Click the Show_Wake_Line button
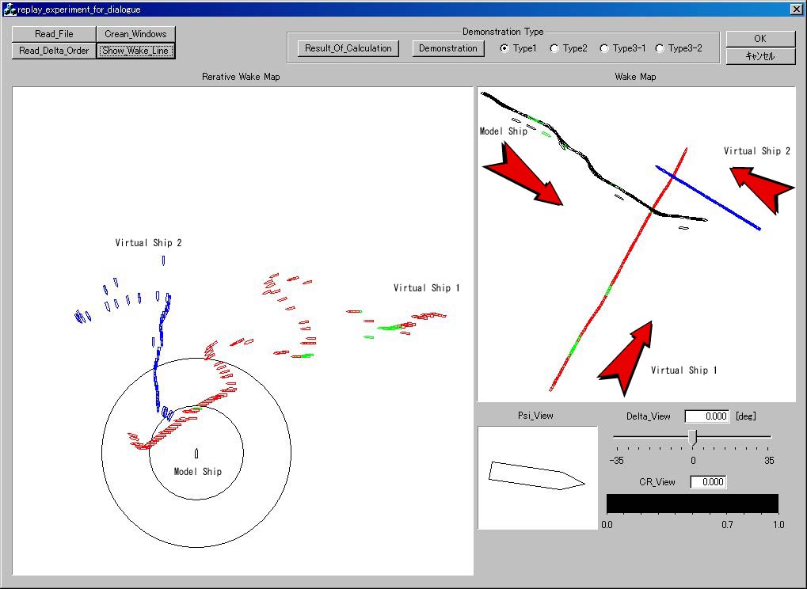 pyautogui.click(x=136, y=51)
